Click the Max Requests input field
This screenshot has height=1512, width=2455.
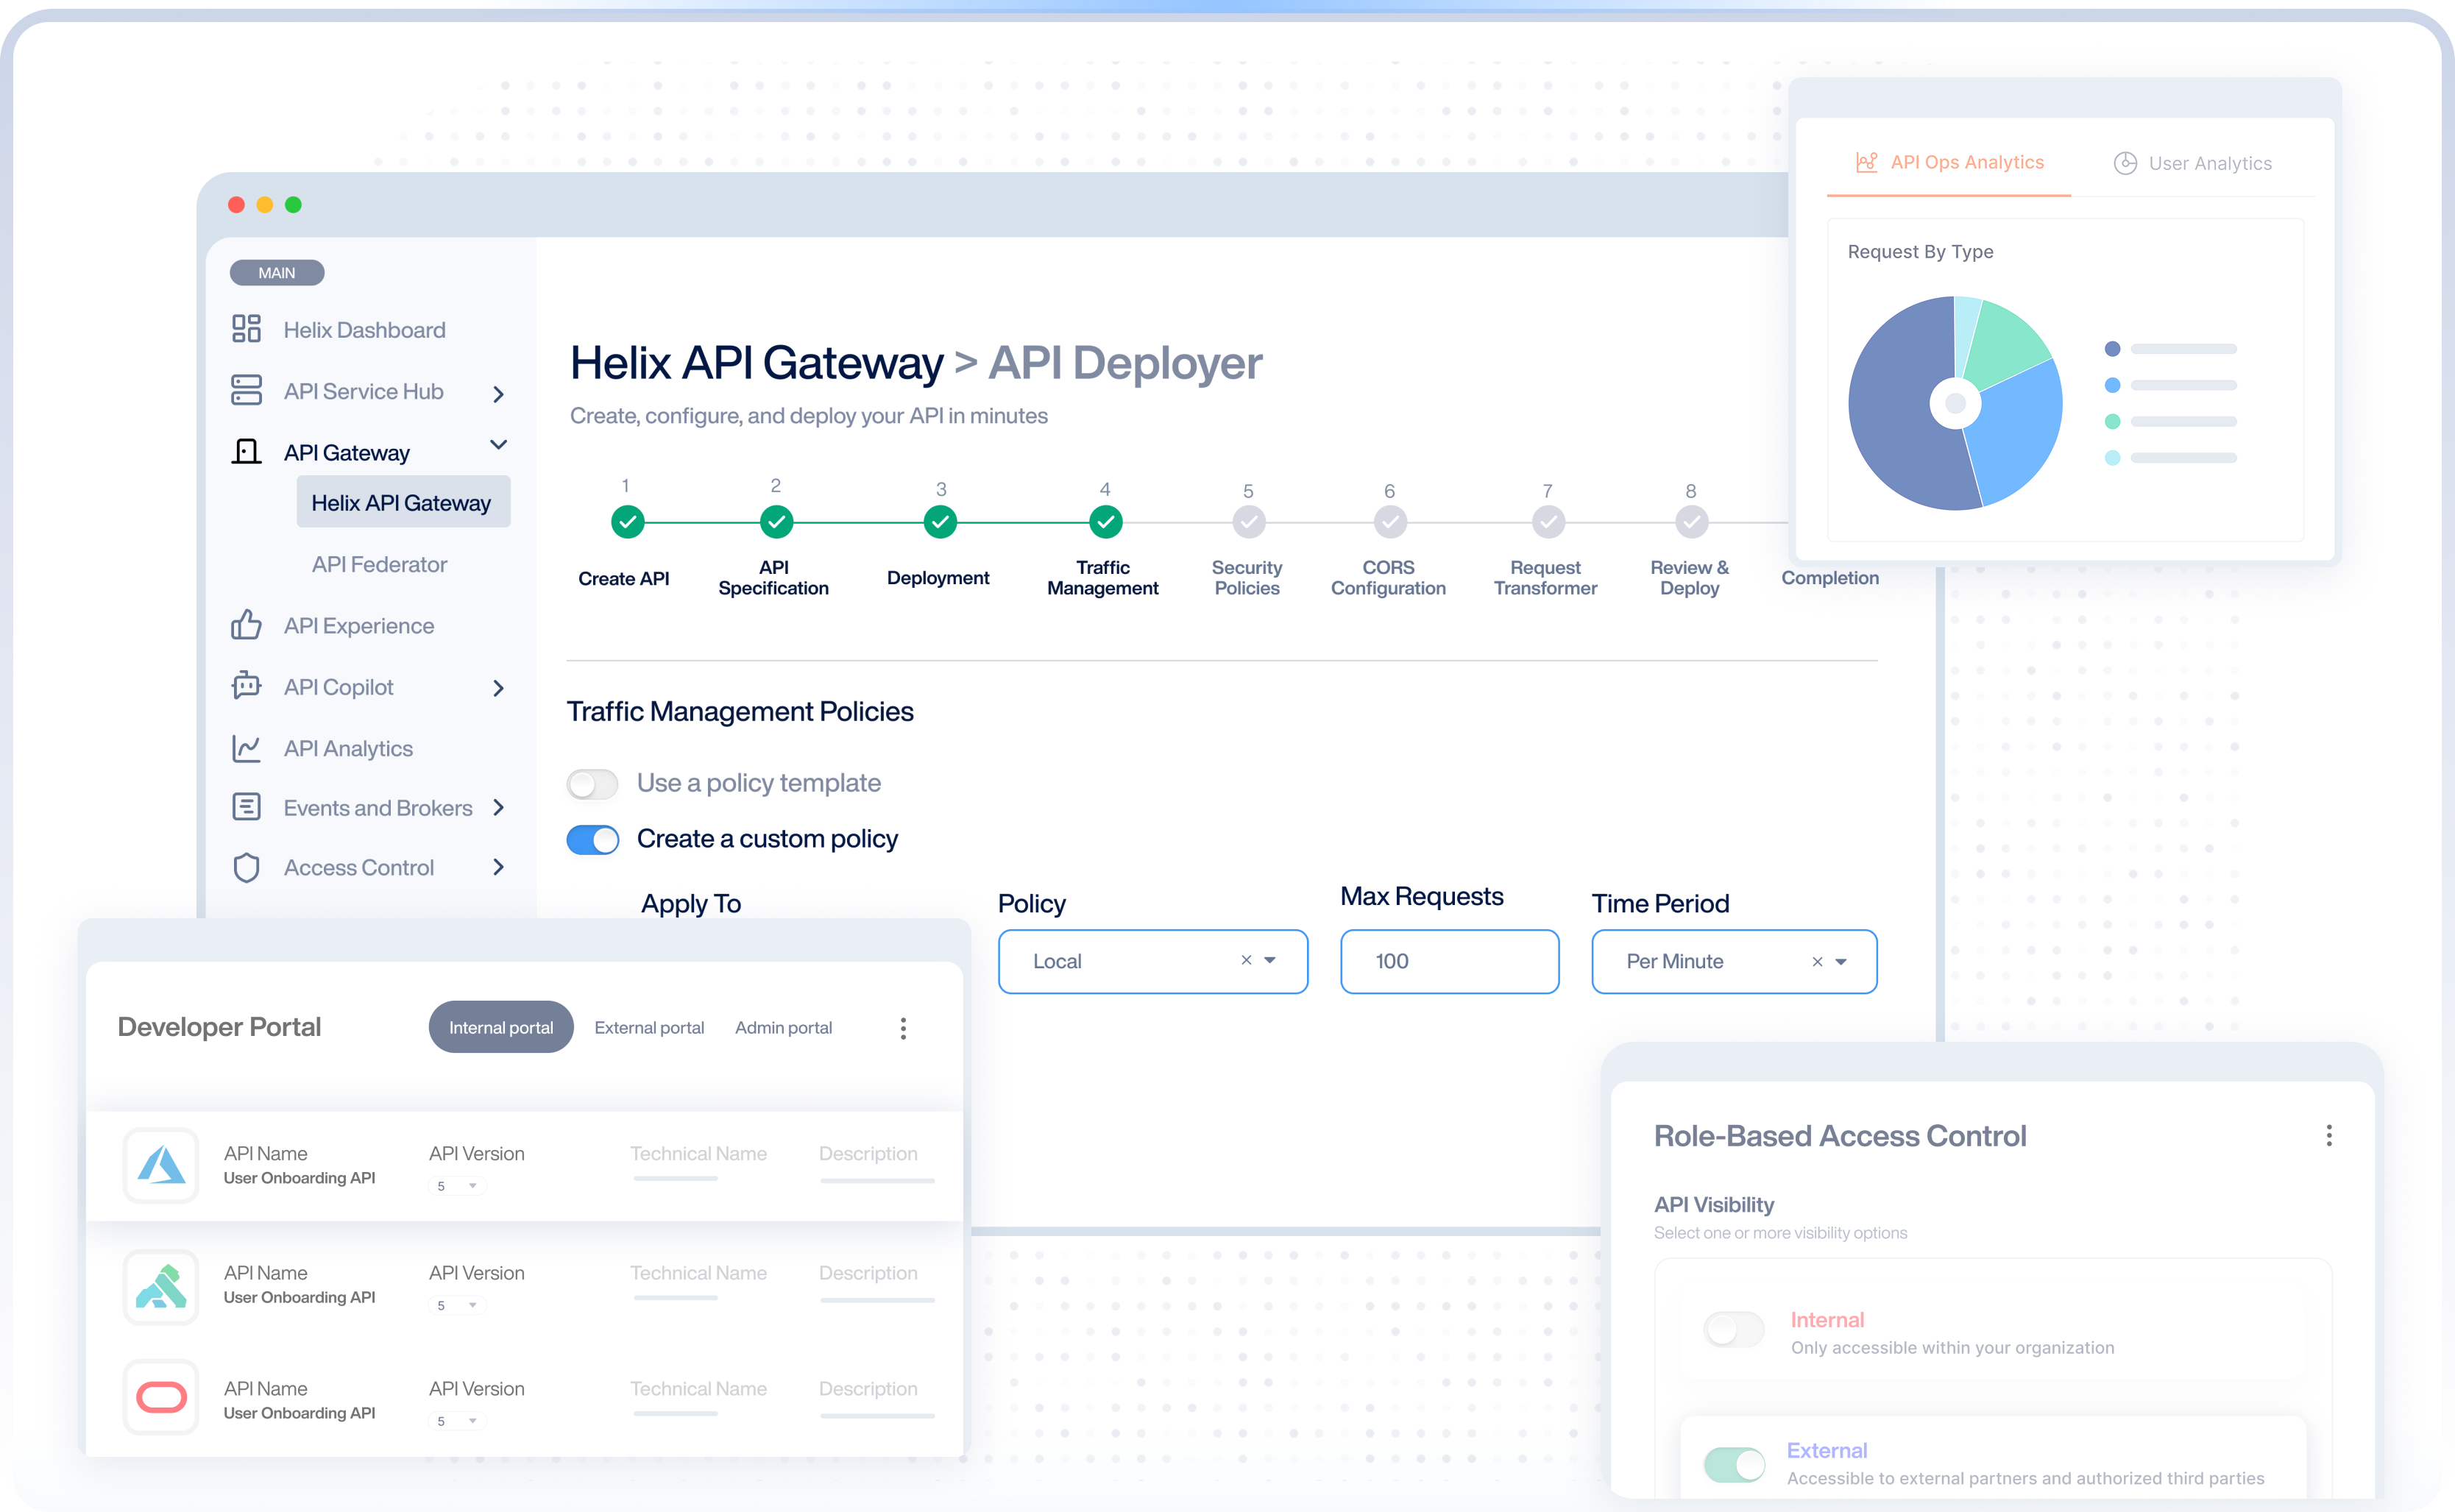click(1449, 961)
